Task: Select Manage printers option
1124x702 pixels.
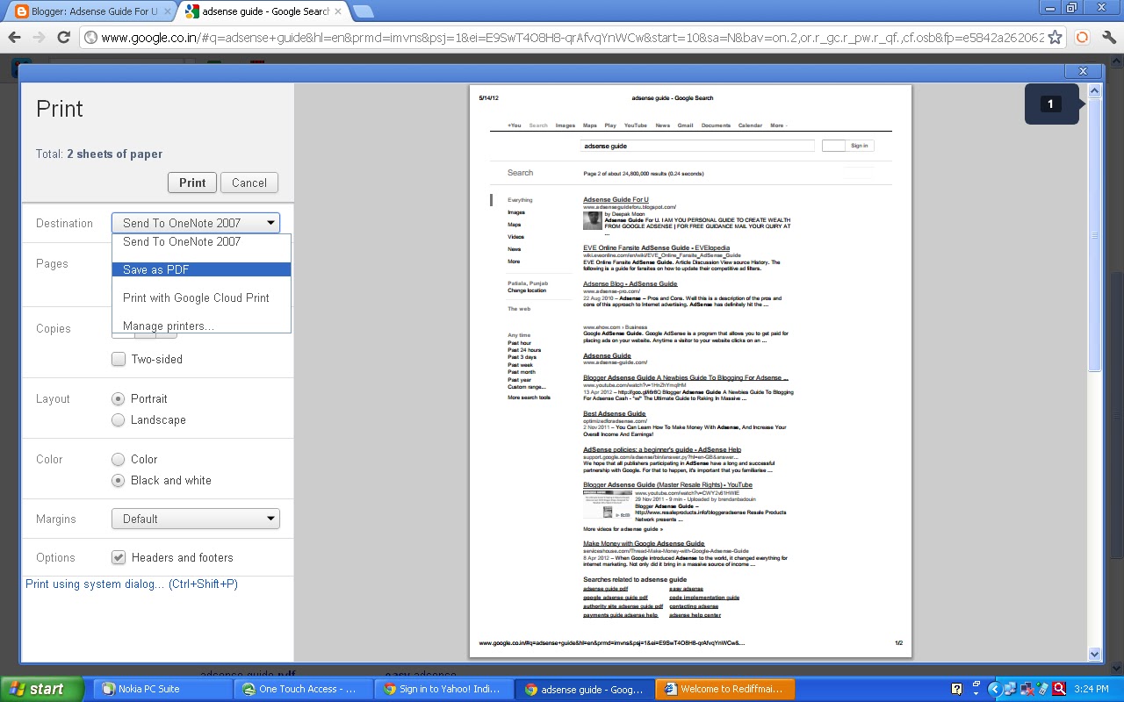Action: click(201, 326)
